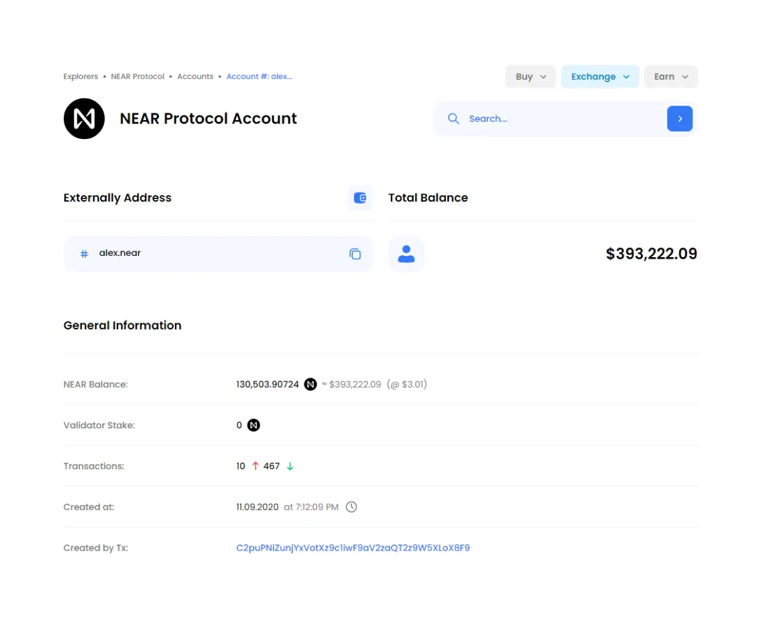Select Accounts in the breadcrumb trail

(x=195, y=76)
